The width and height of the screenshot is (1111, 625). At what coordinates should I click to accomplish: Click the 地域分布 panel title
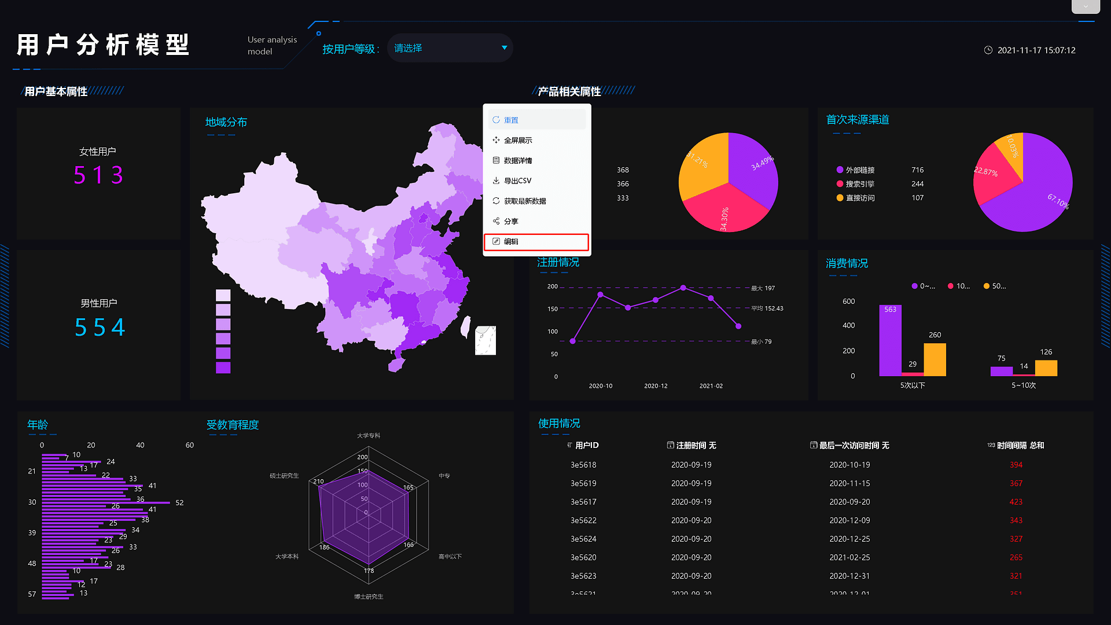point(226,122)
